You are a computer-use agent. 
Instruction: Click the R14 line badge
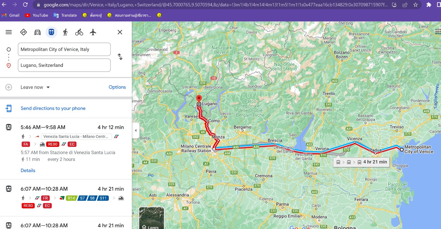pyautogui.click(x=71, y=198)
